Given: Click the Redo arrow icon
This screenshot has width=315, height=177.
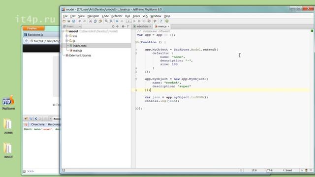Looking at the screenshot, I should click(x=85, y=21).
